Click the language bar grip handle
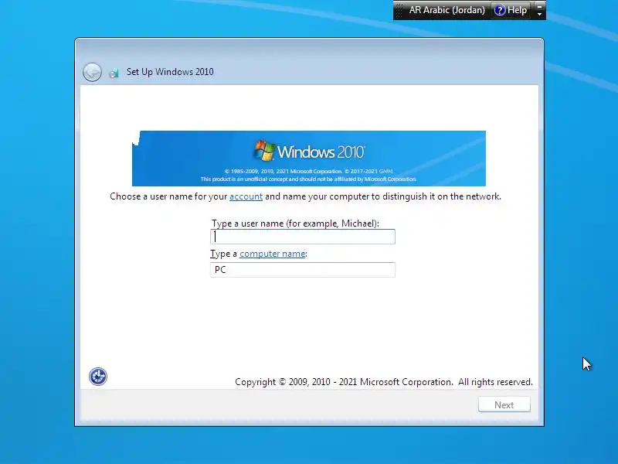Viewport: 618px width, 464px height. coord(399,10)
